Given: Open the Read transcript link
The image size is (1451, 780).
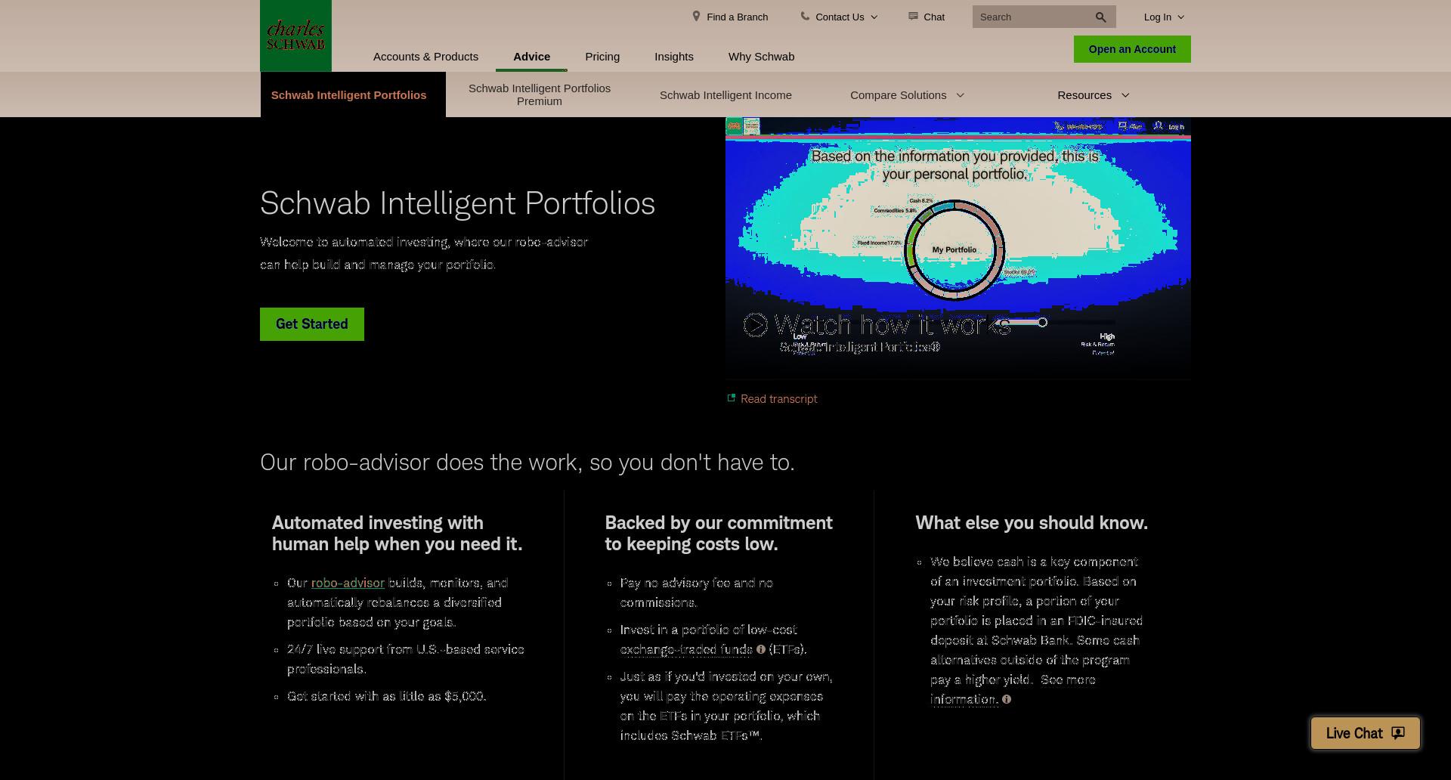Looking at the screenshot, I should click(x=778, y=398).
